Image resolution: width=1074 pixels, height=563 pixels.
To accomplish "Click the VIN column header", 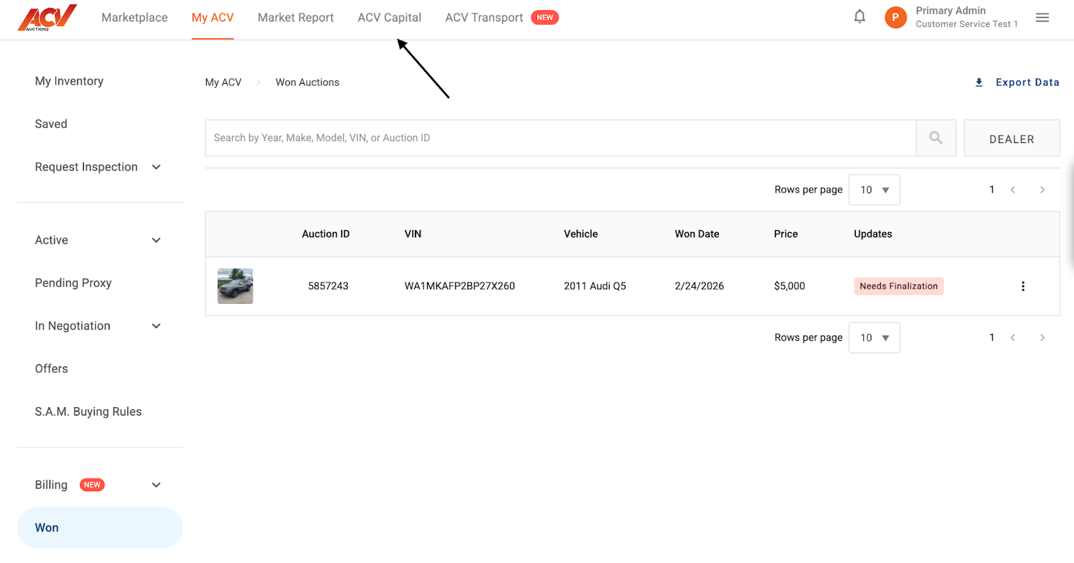I will (x=413, y=234).
